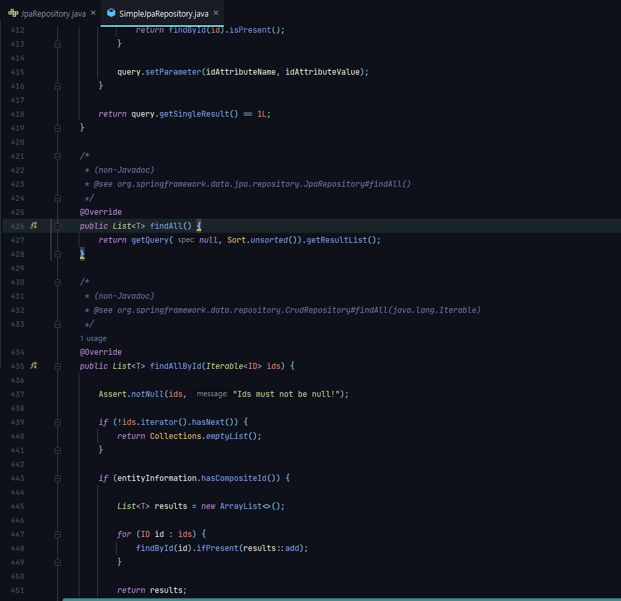Image resolution: width=621 pixels, height=601 pixels.
Task: Fold the hasCompositeId if-block at line 443
Action: pyautogui.click(x=57, y=478)
